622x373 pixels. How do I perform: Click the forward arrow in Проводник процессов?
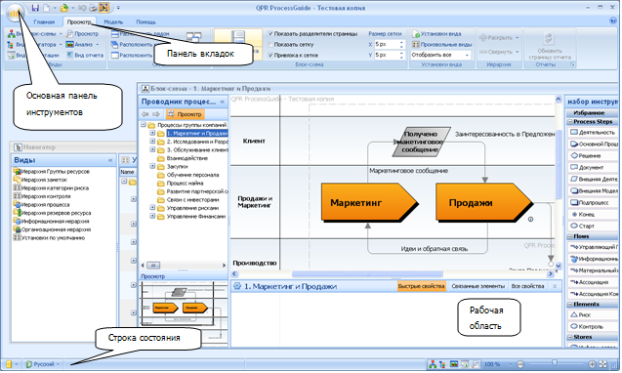coord(156,114)
